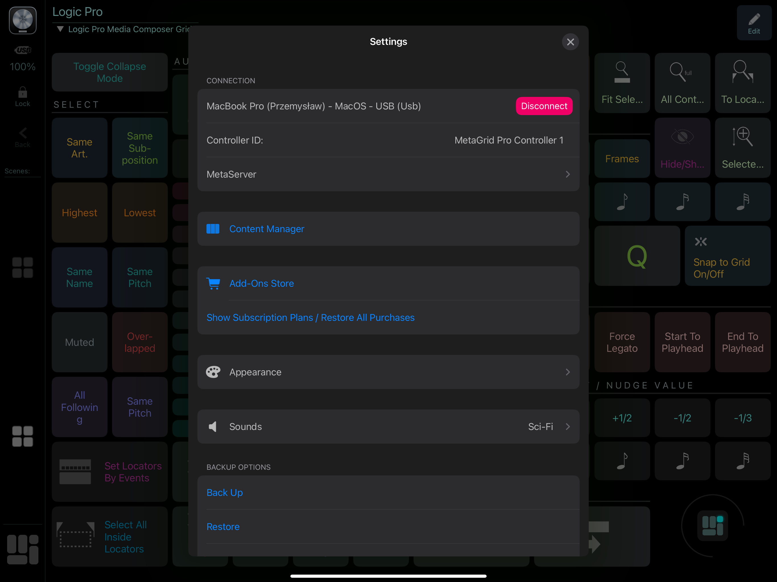Toggle Snap to Grid On/Off
Viewport: 777px width, 582px height.
click(x=727, y=256)
